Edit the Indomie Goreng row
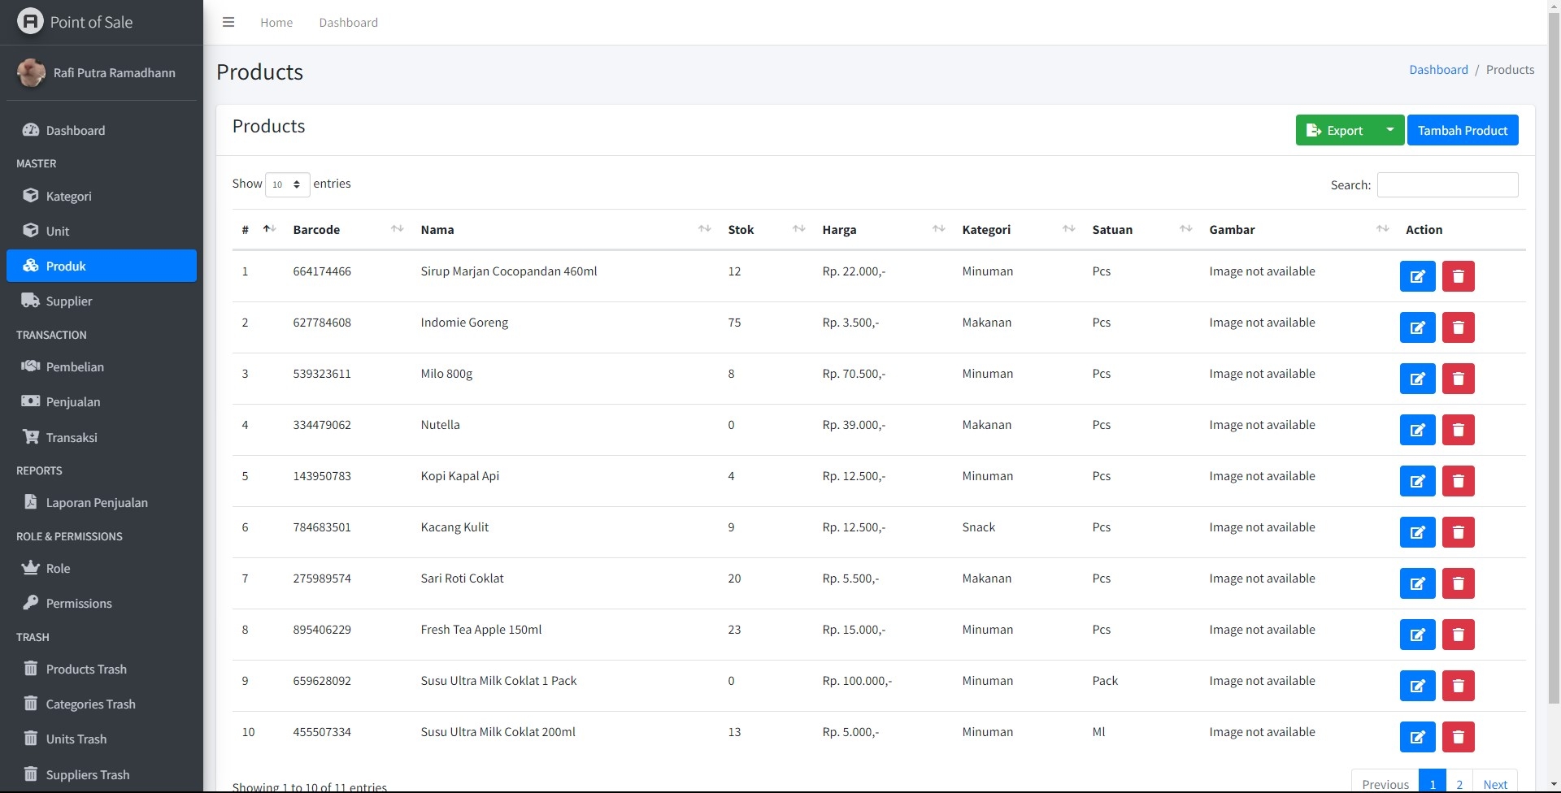This screenshot has height=793, width=1561. coord(1417,327)
